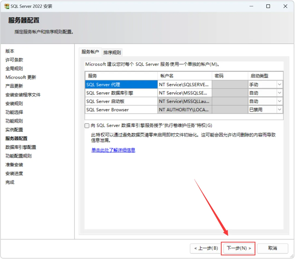
Task: Open the 单击此处了解详细信息 link
Action: (113, 150)
